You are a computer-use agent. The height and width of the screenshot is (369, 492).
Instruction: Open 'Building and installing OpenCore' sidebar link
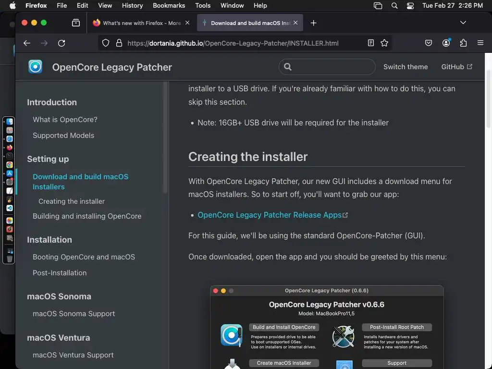(x=87, y=216)
